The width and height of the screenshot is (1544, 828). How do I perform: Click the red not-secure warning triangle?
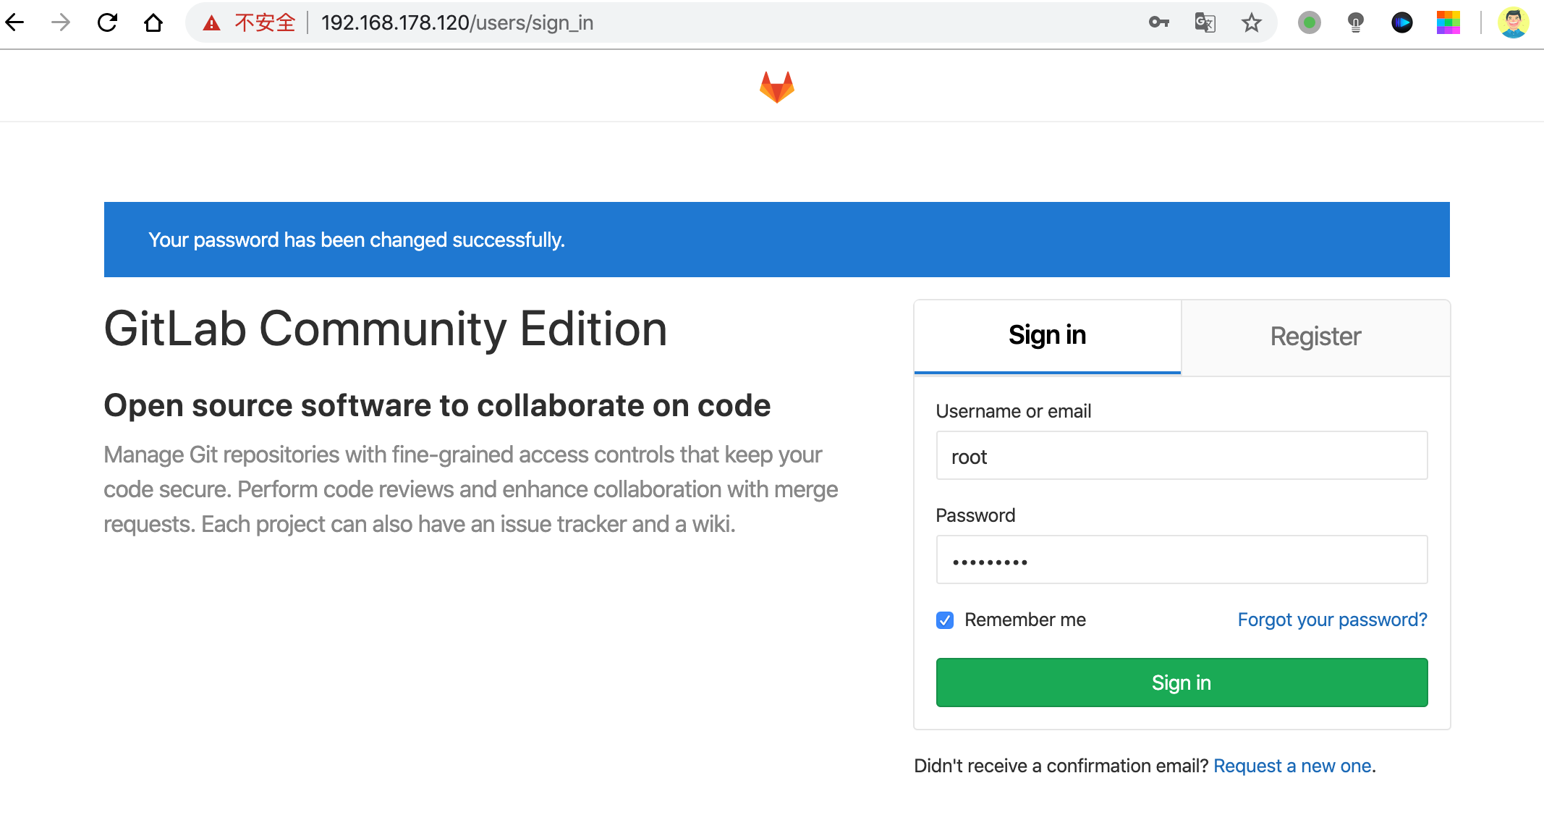(x=211, y=23)
